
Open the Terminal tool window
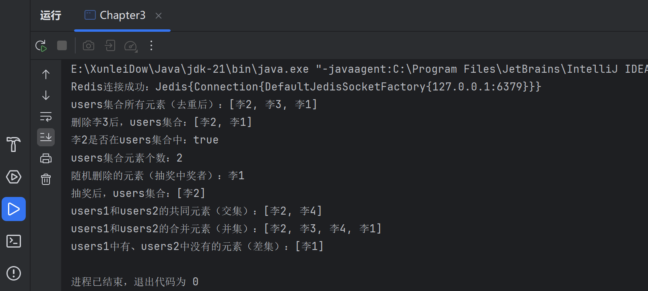[14, 241]
